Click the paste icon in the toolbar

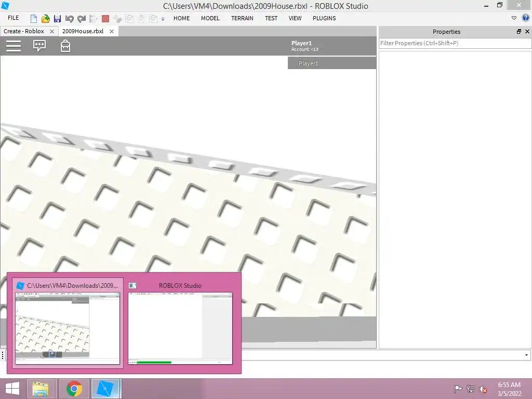point(141,19)
